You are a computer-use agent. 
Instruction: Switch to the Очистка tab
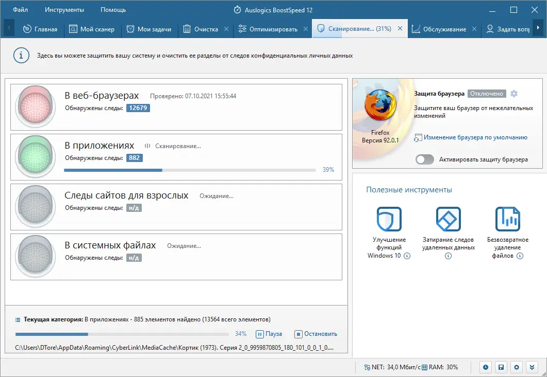[201, 29]
